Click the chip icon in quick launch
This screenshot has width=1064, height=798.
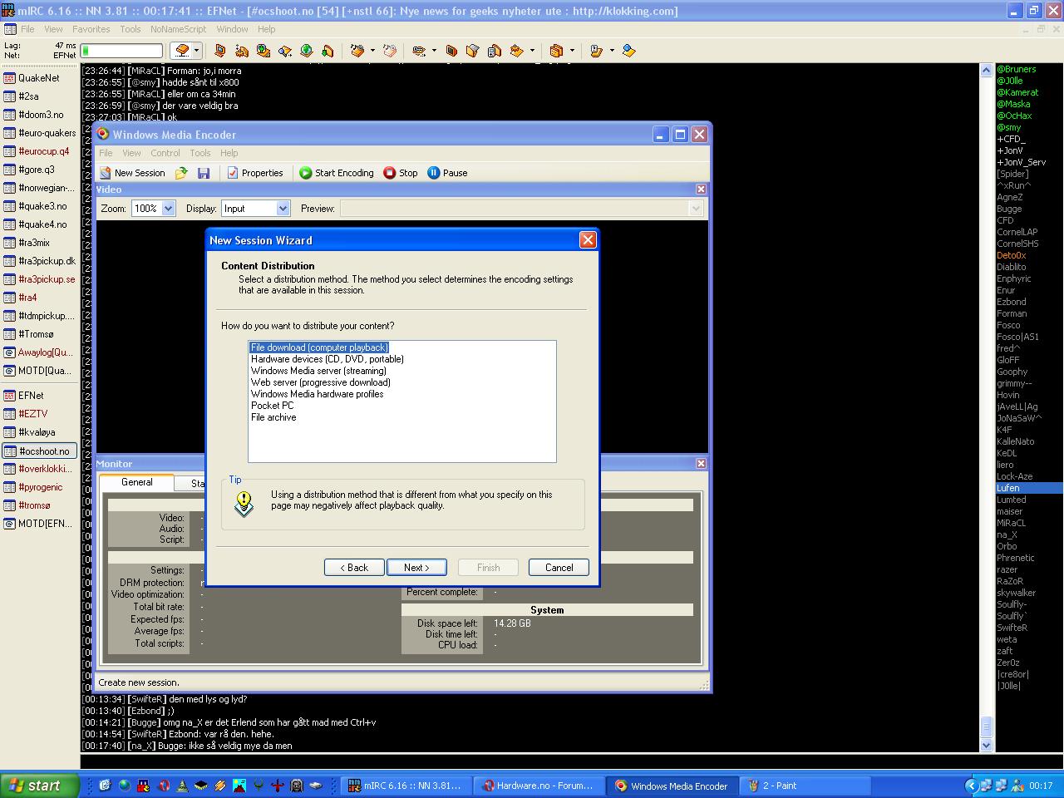(x=201, y=786)
